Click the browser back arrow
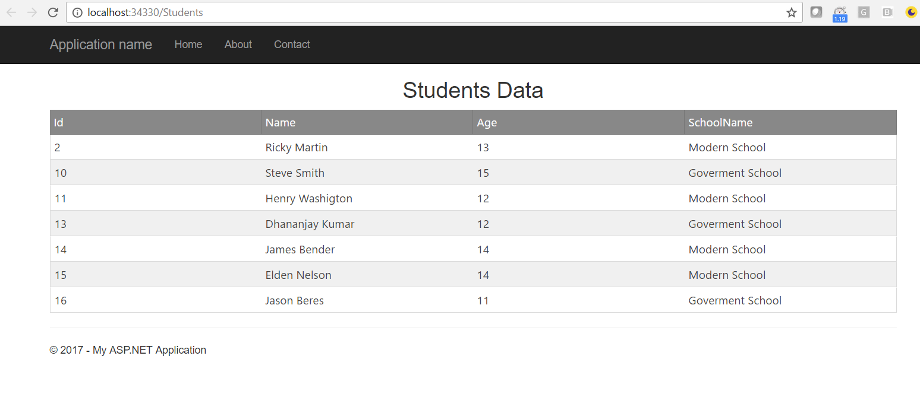This screenshot has width=920, height=413. pyautogui.click(x=11, y=12)
